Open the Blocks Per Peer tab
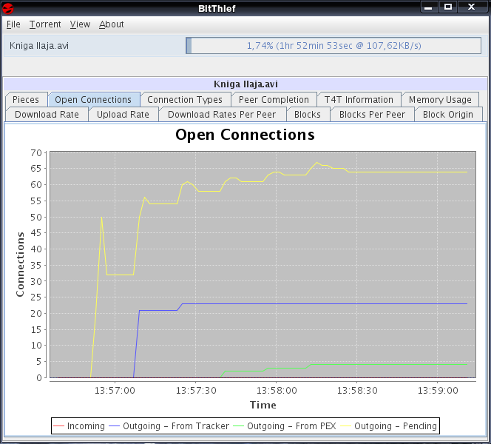Image resolution: width=491 pixels, height=444 pixels. point(373,115)
